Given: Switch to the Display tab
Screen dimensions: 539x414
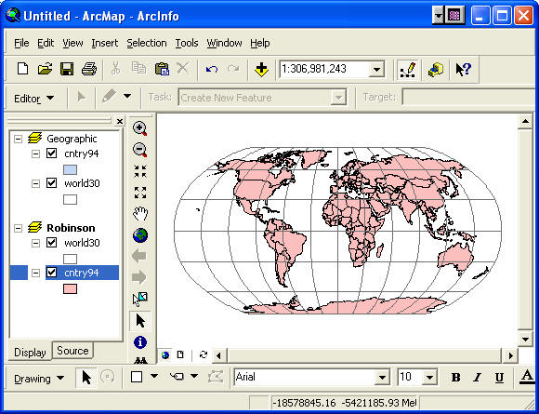Looking at the screenshot, I should pos(30,352).
